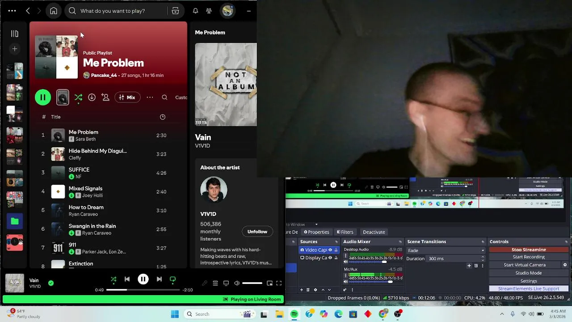The image size is (572, 322).
Task: Lock the Video Capture source in OBS
Action: (x=336, y=250)
